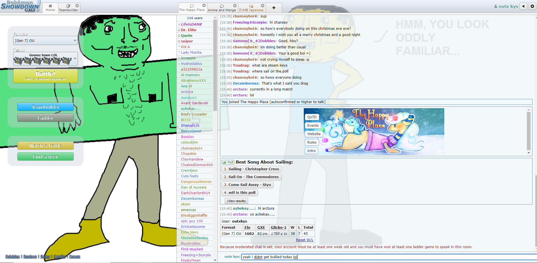Vote for Sailing - Christopher Cross

251,169
